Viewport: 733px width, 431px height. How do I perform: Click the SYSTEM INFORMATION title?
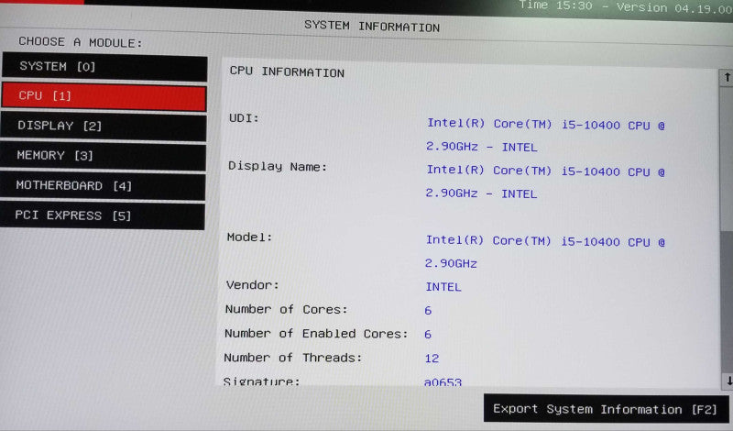[x=372, y=27]
